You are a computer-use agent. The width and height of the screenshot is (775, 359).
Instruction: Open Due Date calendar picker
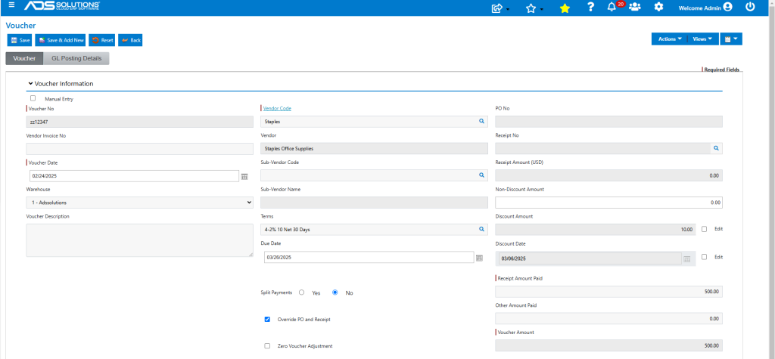tap(479, 257)
